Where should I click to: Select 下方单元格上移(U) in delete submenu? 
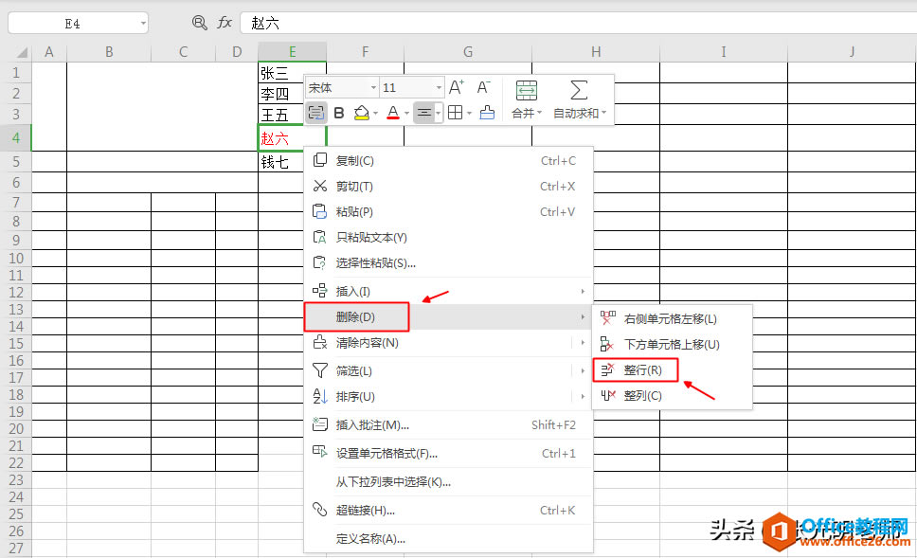(672, 345)
